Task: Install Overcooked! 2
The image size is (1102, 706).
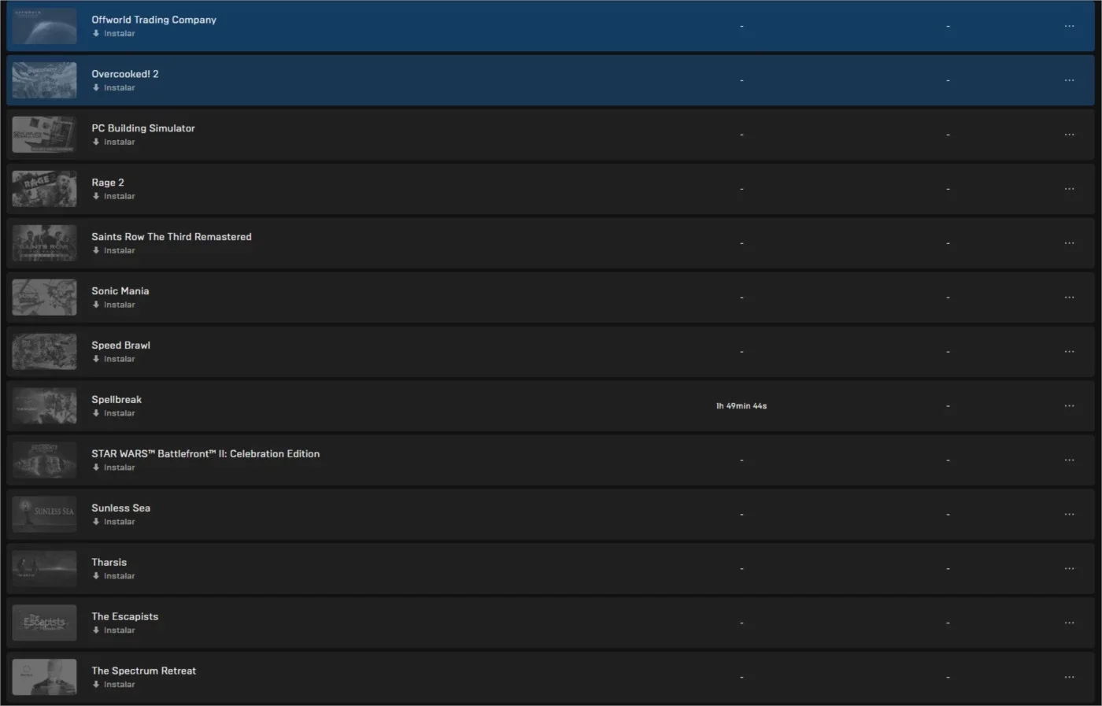Action: coord(114,88)
